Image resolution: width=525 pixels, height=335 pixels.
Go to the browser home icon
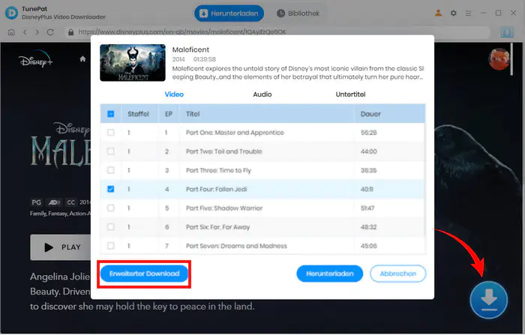click(x=11, y=32)
